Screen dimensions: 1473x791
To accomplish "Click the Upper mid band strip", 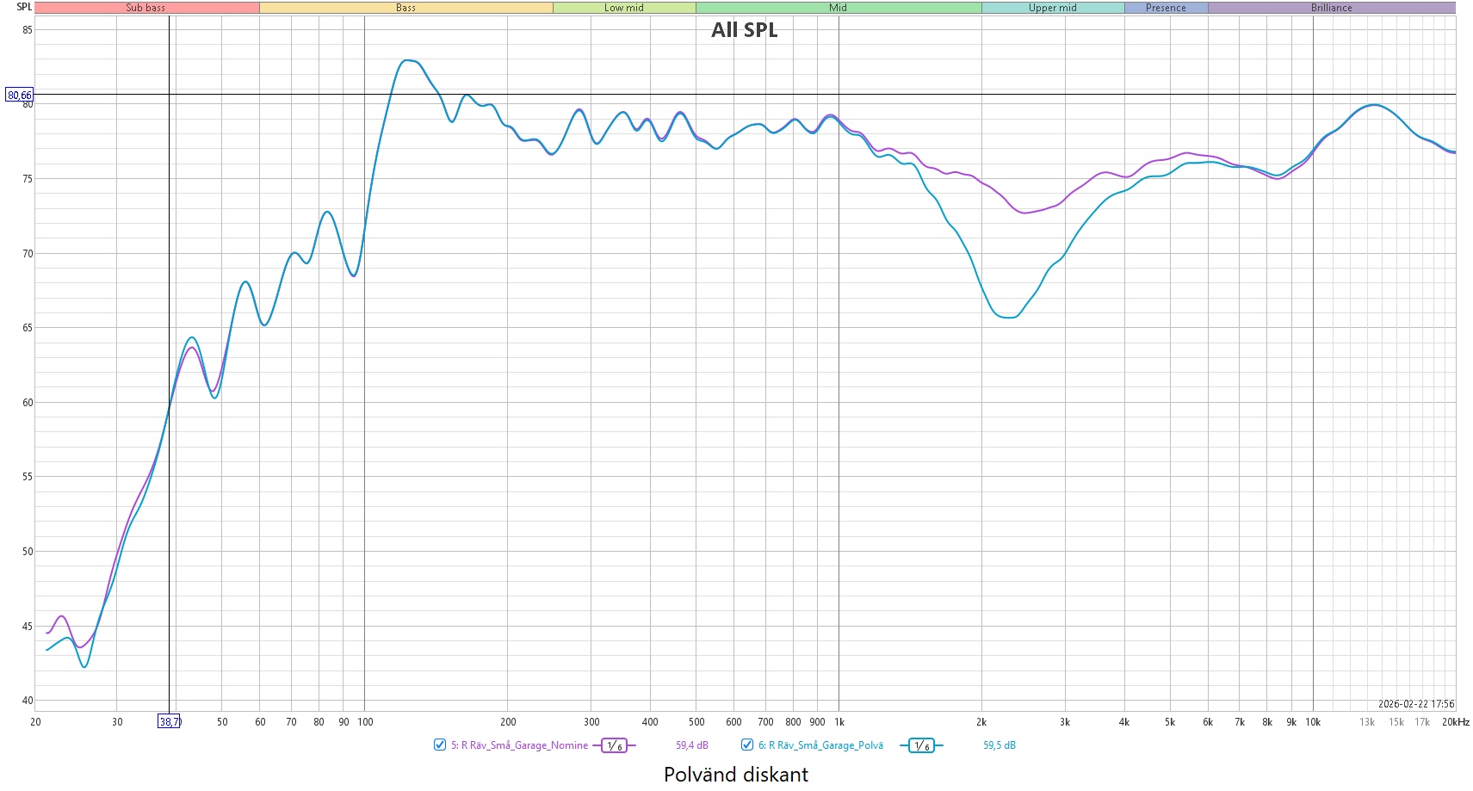I will click(x=1052, y=8).
